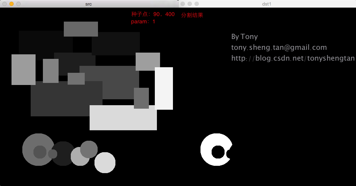Viewport: 356px width, 186px height.
Task: Click the src window title text
Action: tap(89, 4)
